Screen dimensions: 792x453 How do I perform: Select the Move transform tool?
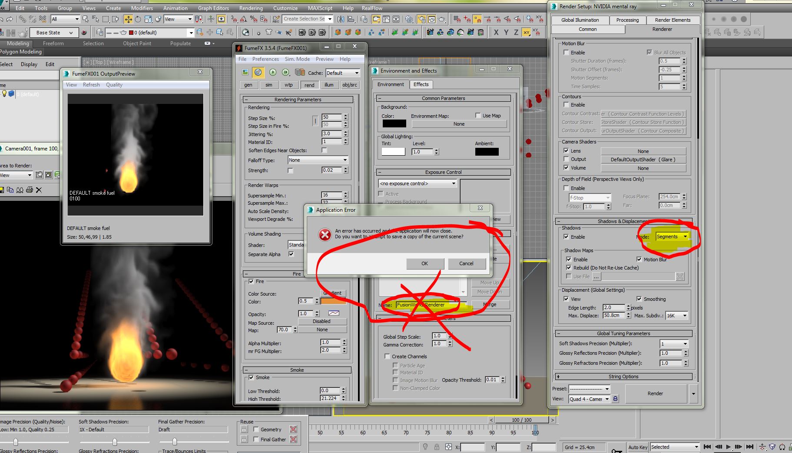click(128, 19)
